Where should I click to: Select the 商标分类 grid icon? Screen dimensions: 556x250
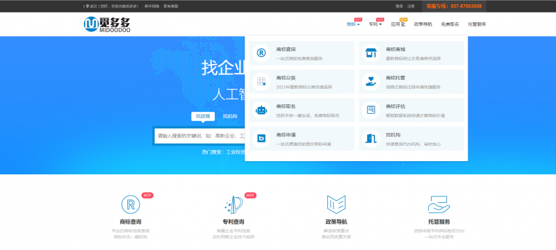[x=261, y=81]
